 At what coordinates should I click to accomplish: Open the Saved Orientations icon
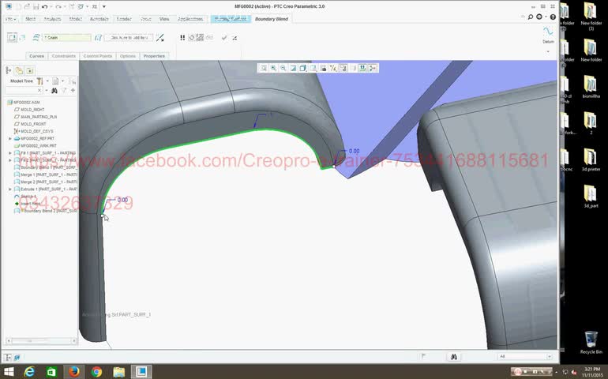tap(313, 68)
